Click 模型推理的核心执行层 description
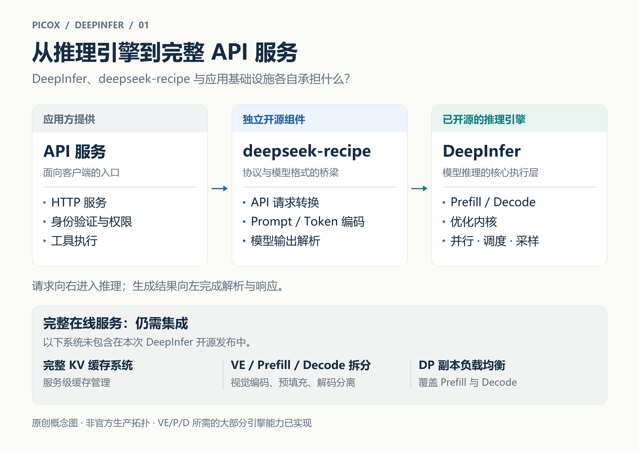The height and width of the screenshot is (451, 639). [x=490, y=172]
